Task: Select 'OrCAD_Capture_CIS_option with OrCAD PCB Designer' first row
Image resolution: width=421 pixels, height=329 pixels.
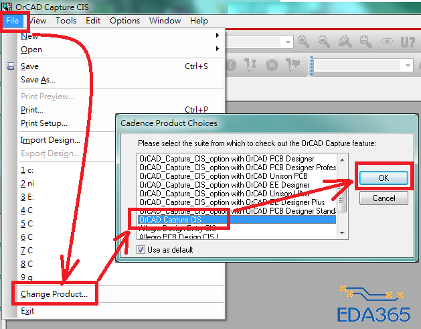Action: tap(237, 159)
